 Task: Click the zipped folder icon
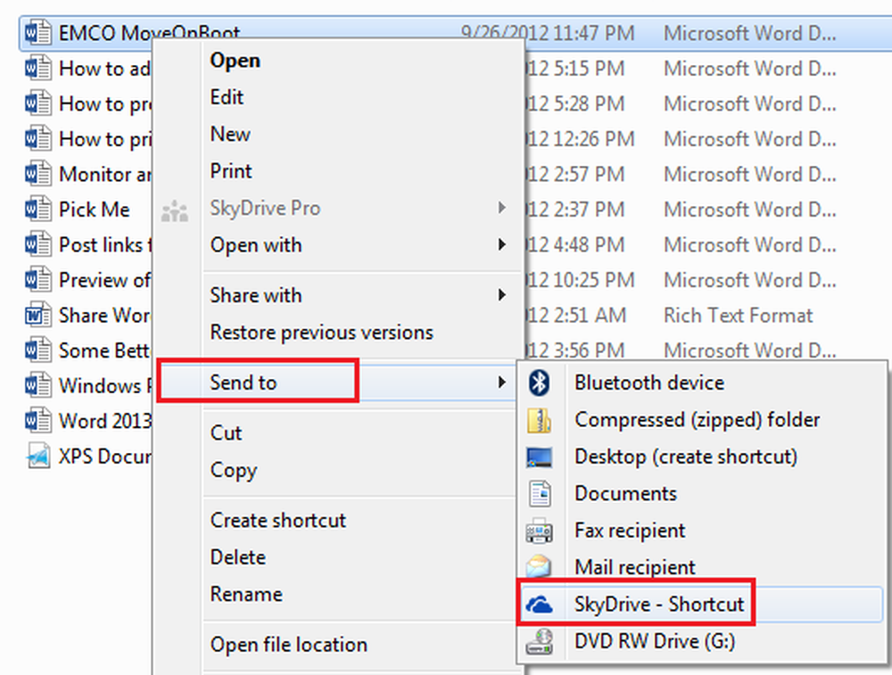[539, 420]
